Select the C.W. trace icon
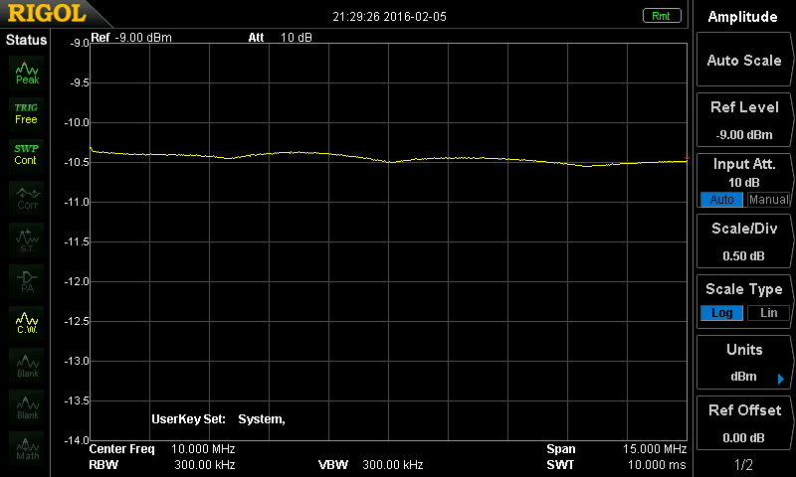 click(27, 322)
